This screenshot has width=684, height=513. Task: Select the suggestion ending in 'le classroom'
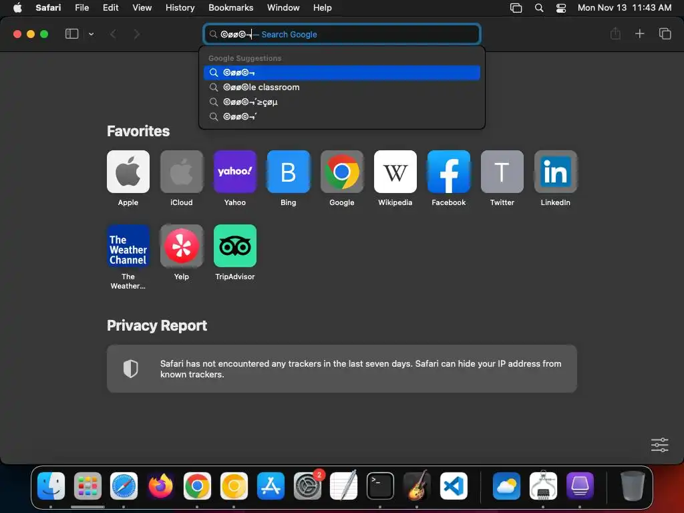point(341,88)
